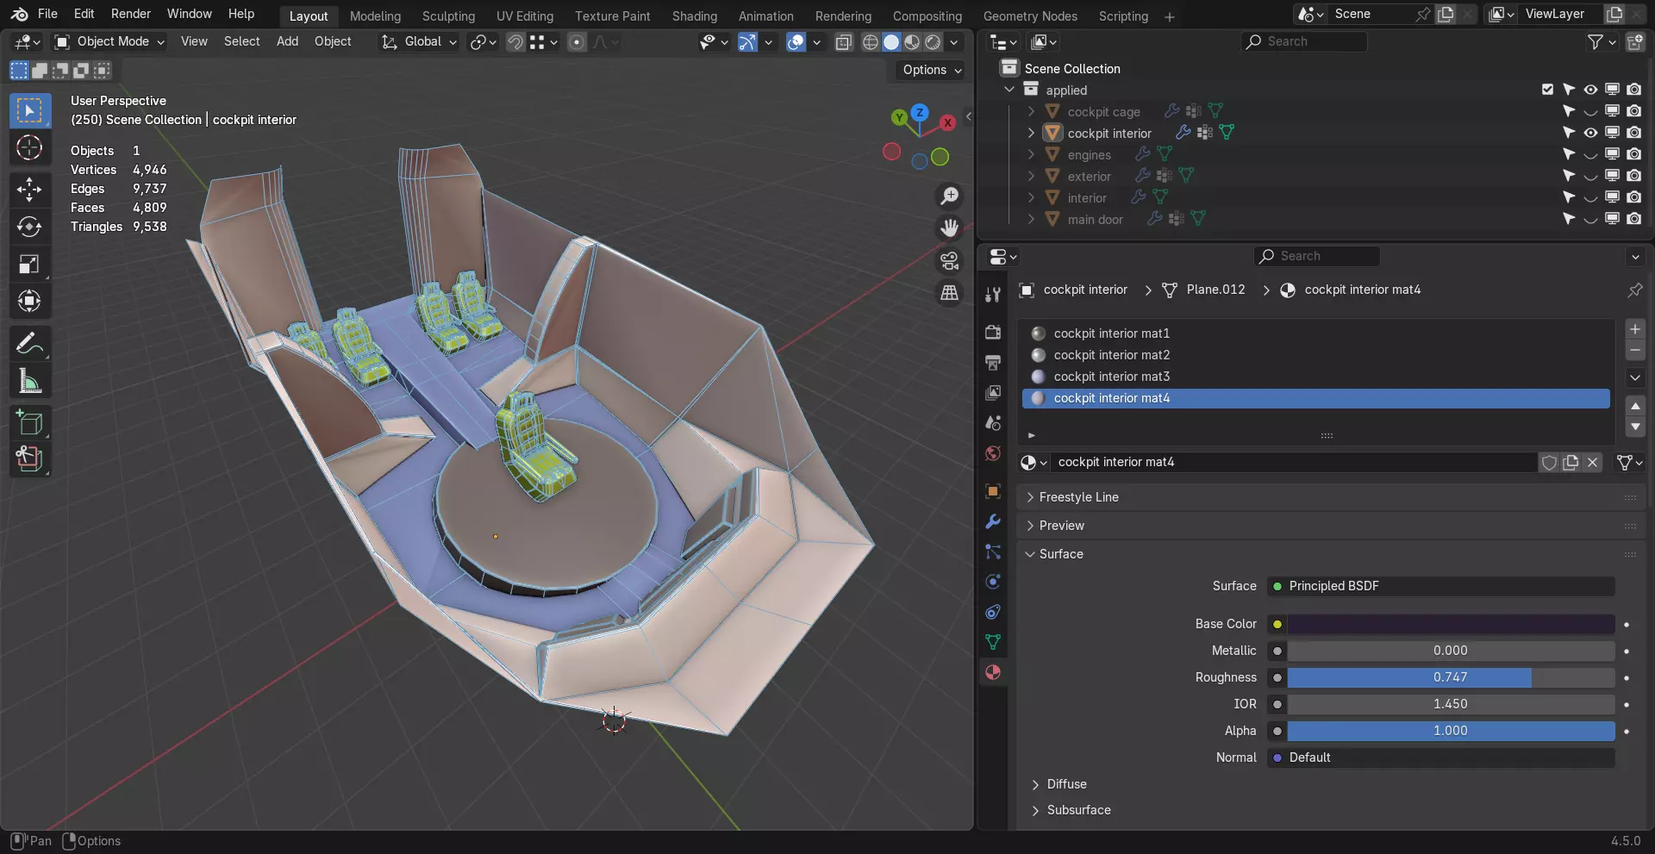1655x854 pixels.
Task: Show the cockpit cage object in viewport
Action: pyautogui.click(x=1590, y=111)
